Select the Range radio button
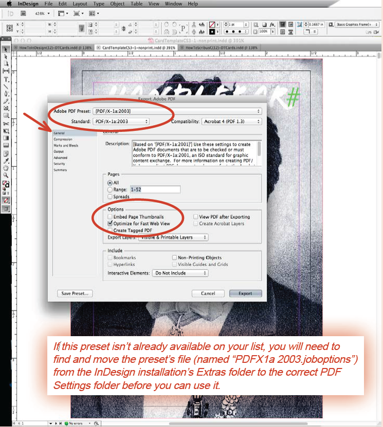 tap(111, 190)
